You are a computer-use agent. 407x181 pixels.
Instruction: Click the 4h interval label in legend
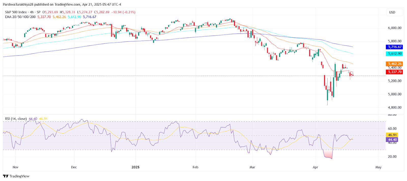pyautogui.click(x=32, y=12)
